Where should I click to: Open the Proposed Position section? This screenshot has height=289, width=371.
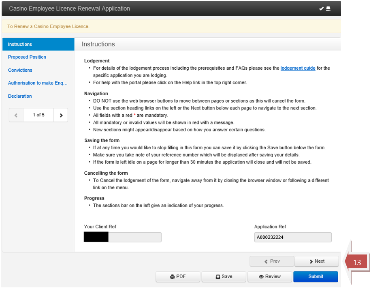27,57
